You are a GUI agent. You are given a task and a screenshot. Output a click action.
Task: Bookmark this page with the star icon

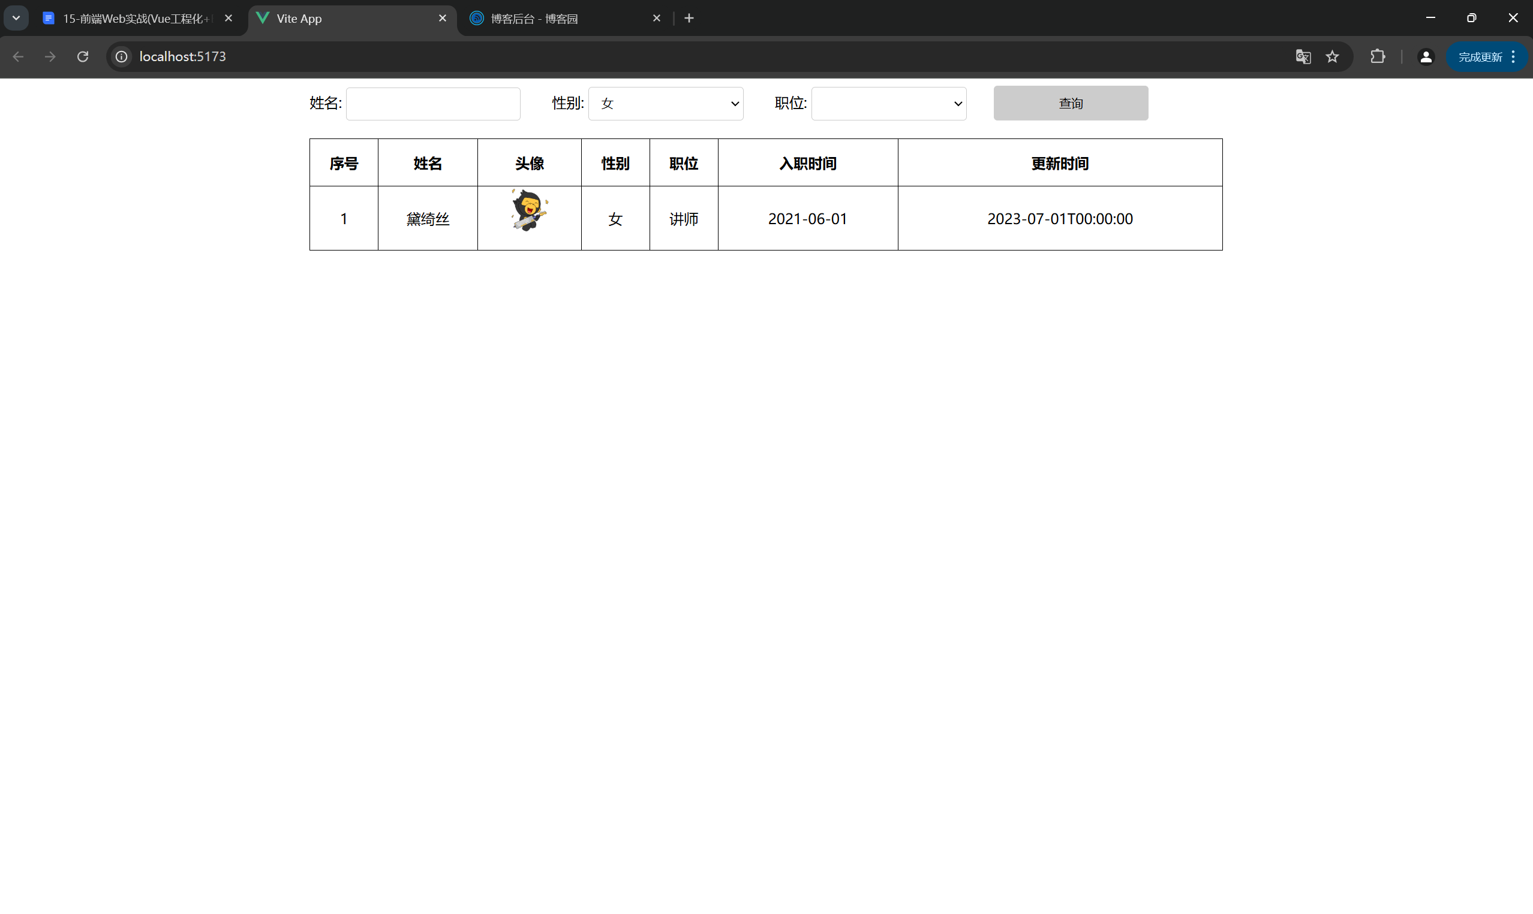pos(1332,57)
